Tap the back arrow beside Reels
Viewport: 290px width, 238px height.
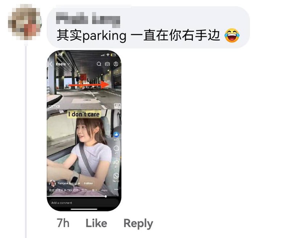[x=51, y=64]
